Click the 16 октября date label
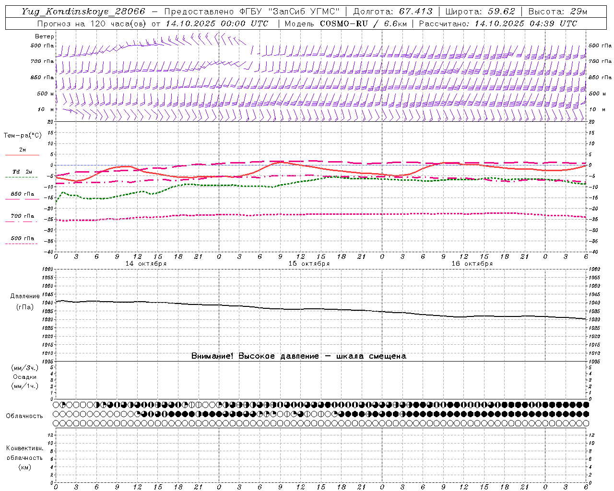614x491 pixels. (472, 264)
